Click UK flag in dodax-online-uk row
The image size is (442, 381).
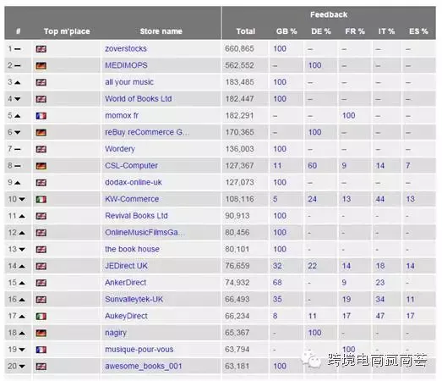(x=41, y=182)
